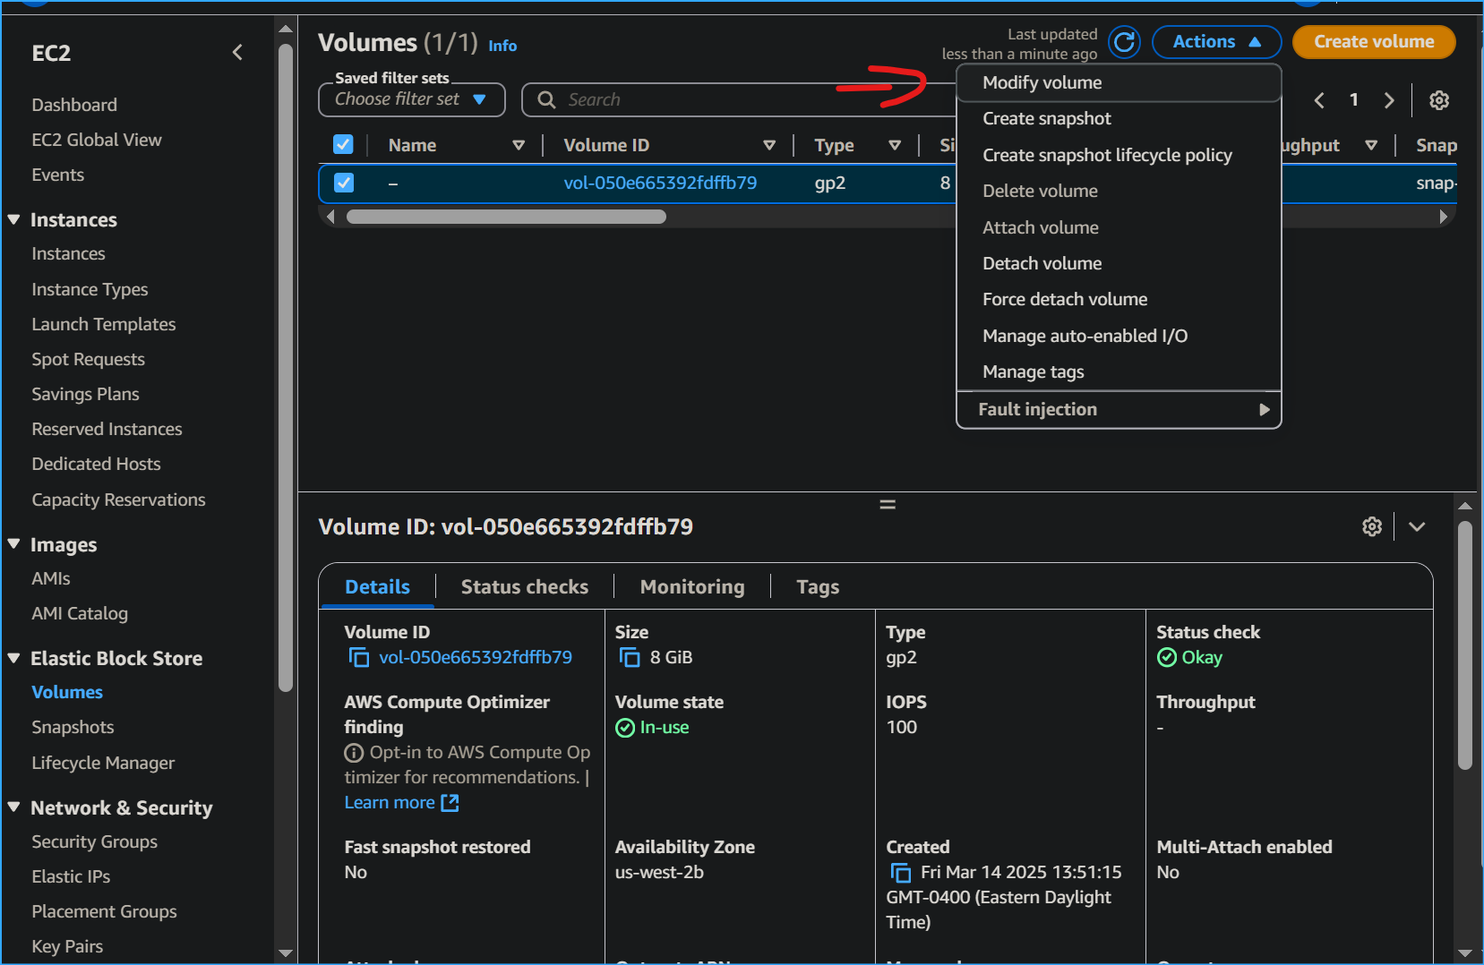
Task: Click the search magnifier icon
Action: coord(545,99)
